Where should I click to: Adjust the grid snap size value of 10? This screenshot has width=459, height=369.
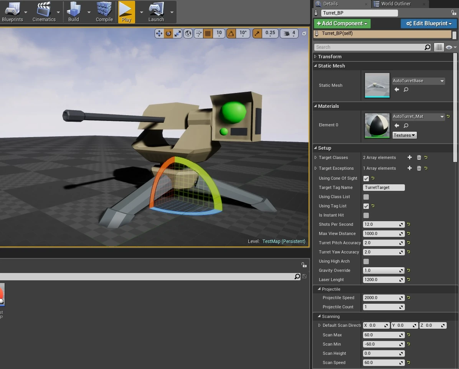219,33
